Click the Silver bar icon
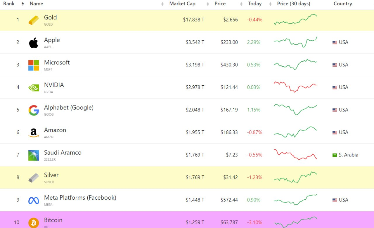This screenshot has height=228, width=374. (x=34, y=178)
